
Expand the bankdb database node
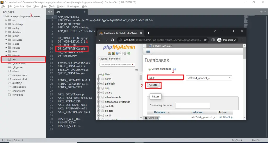(99, 106)
